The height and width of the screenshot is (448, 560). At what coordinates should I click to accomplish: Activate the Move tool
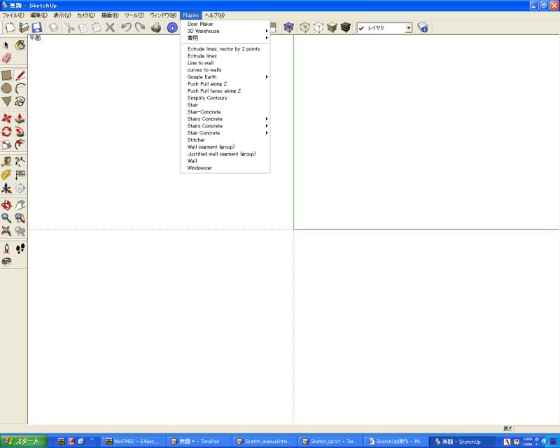pyautogui.click(x=6, y=118)
